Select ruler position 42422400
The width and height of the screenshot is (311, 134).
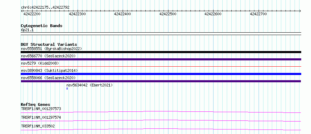122,14
